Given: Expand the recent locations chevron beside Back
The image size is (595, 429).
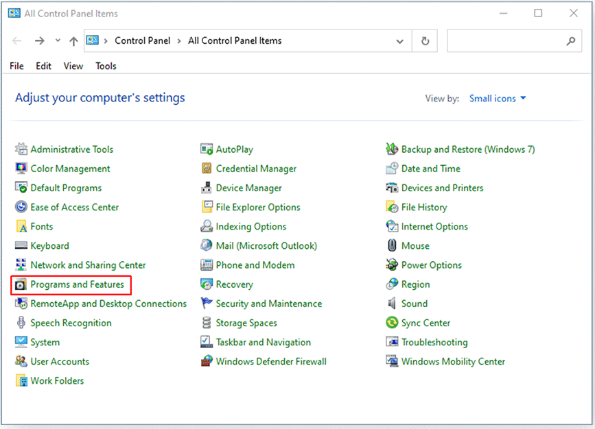Looking at the screenshot, I should (x=58, y=40).
